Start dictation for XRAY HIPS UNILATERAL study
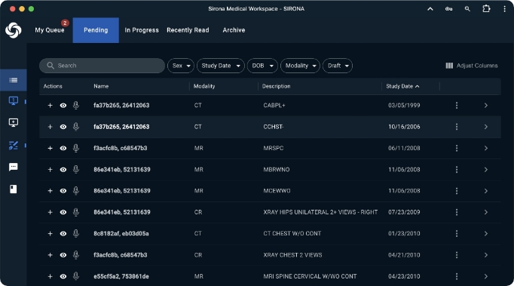The width and height of the screenshot is (514, 286). point(76,212)
